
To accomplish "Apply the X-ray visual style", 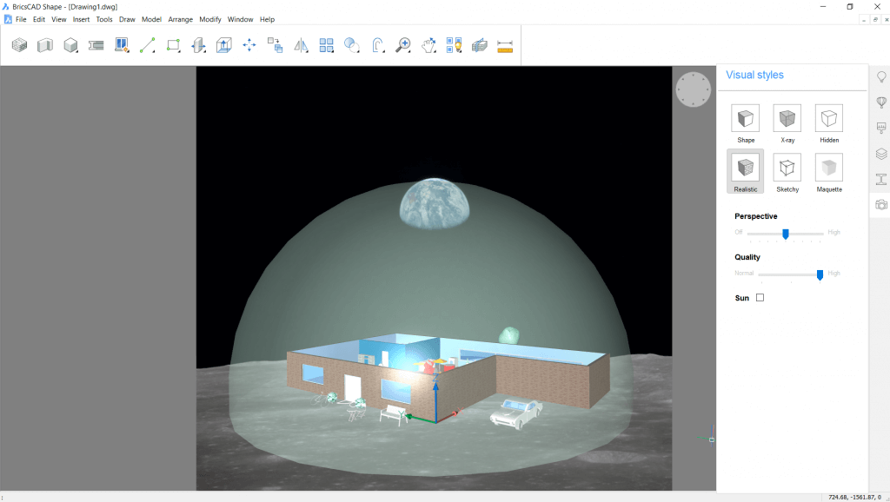I will [x=787, y=123].
